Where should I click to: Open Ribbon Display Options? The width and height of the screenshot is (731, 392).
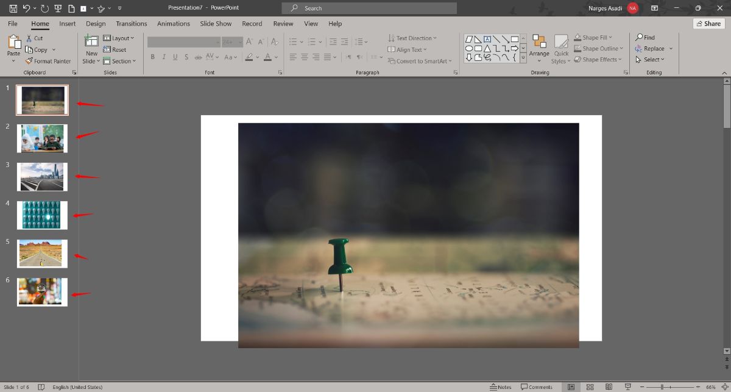pos(654,9)
